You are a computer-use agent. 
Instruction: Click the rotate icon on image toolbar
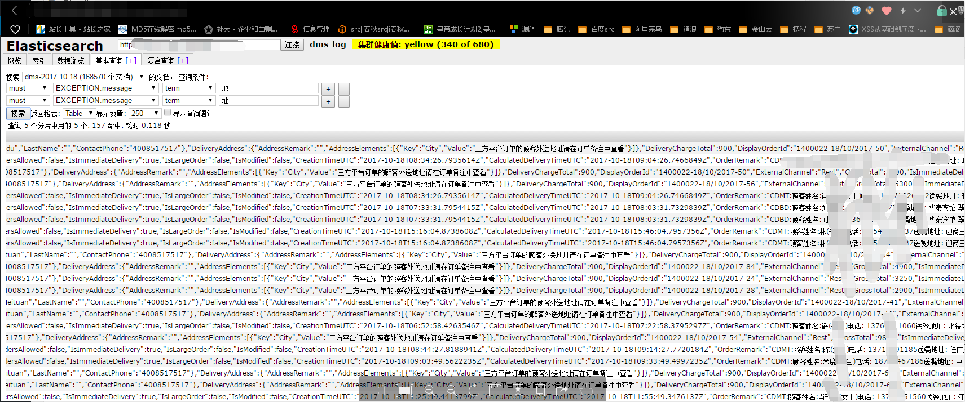click(x=473, y=390)
